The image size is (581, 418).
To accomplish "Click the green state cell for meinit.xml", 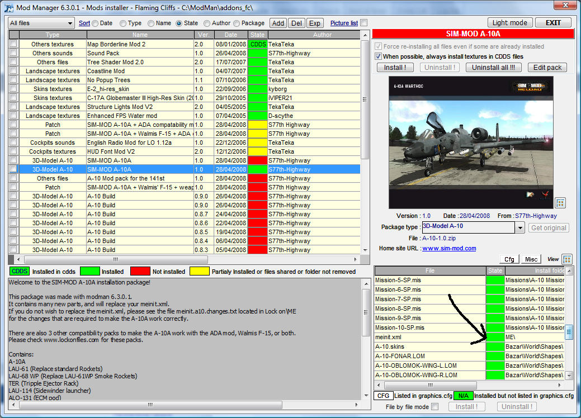I will point(495,337).
